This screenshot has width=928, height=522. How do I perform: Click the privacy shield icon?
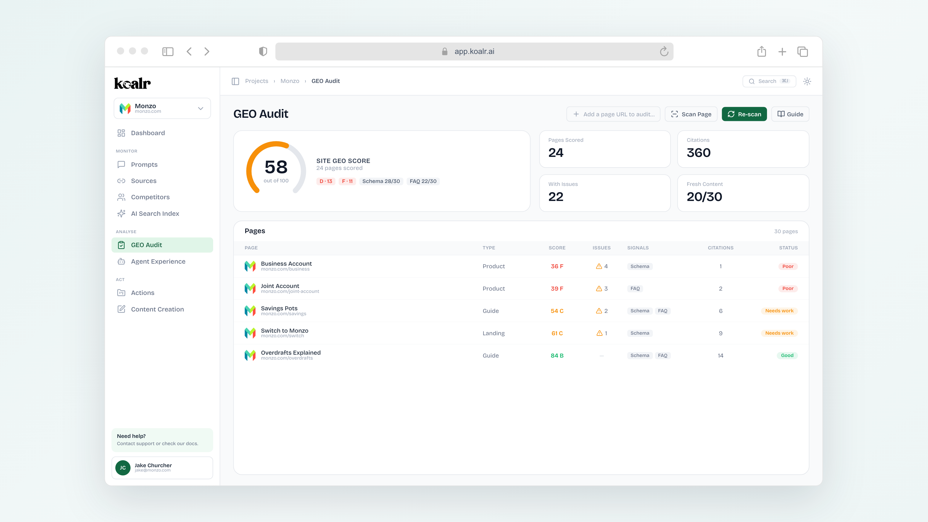[x=263, y=52]
